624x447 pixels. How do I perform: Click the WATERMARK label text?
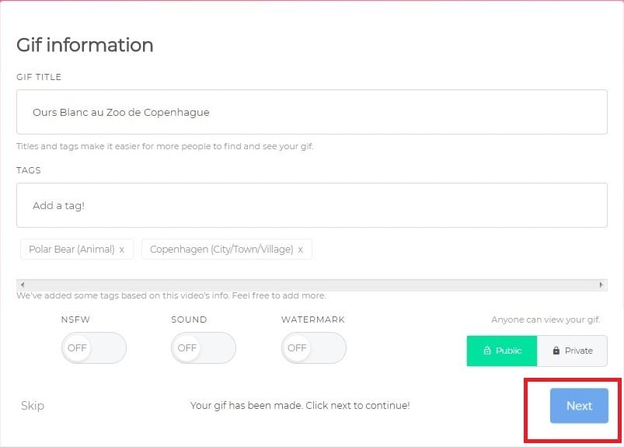313,320
